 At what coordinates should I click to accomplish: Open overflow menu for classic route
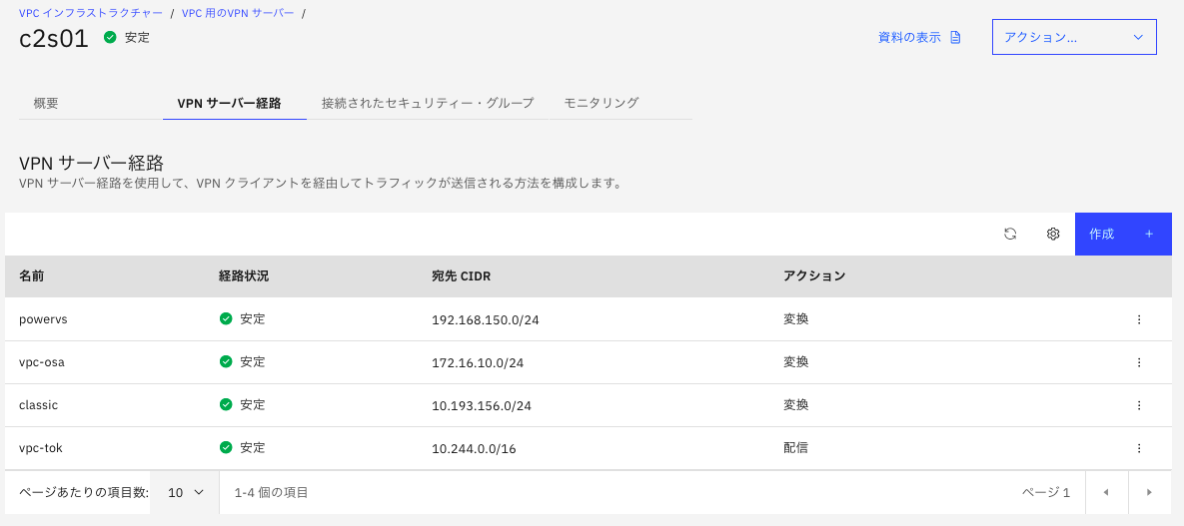pyautogui.click(x=1139, y=405)
